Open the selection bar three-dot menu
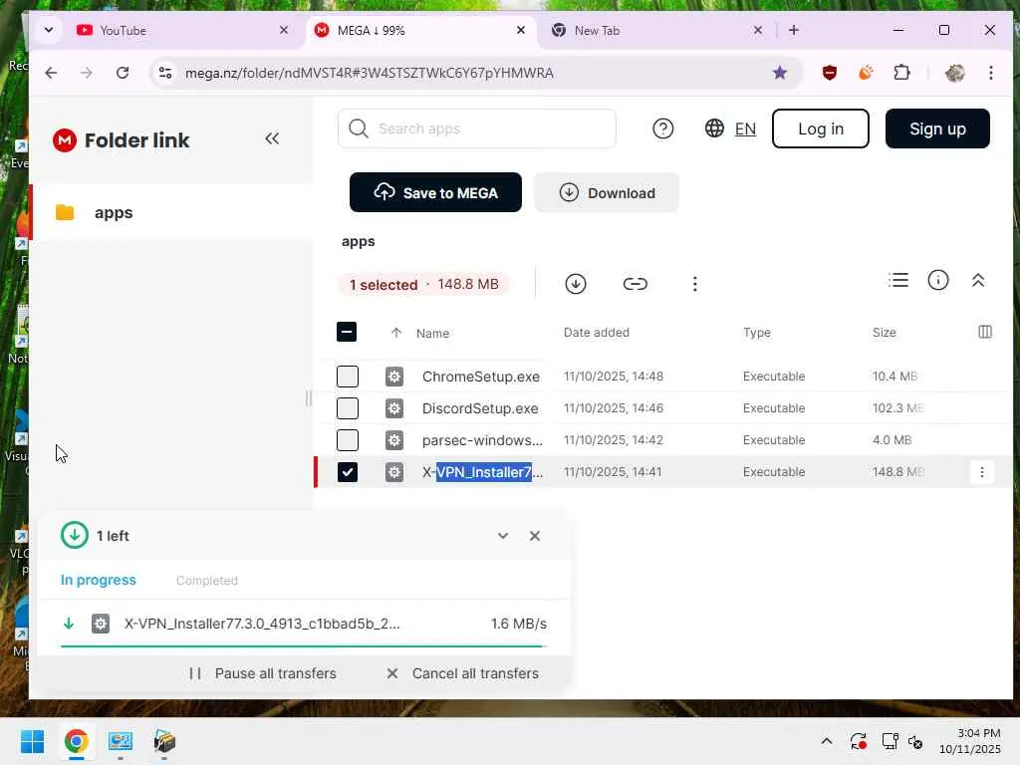 [x=694, y=284]
